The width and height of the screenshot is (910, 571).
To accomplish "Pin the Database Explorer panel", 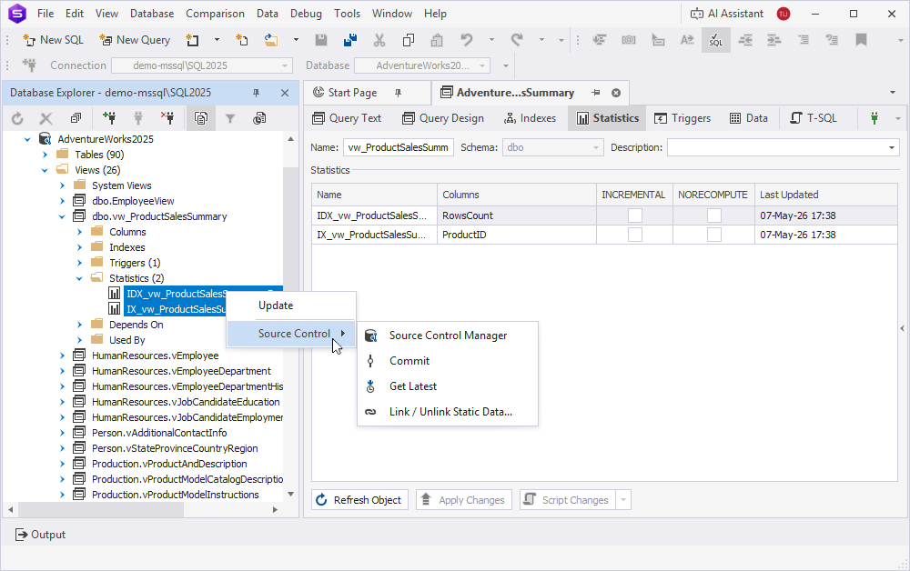I will click(x=256, y=93).
